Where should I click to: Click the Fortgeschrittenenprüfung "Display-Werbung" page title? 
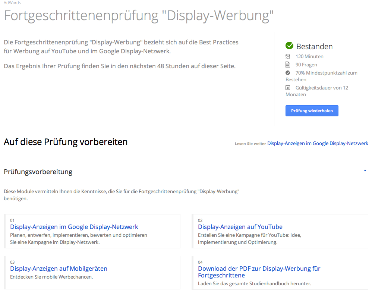139,16
